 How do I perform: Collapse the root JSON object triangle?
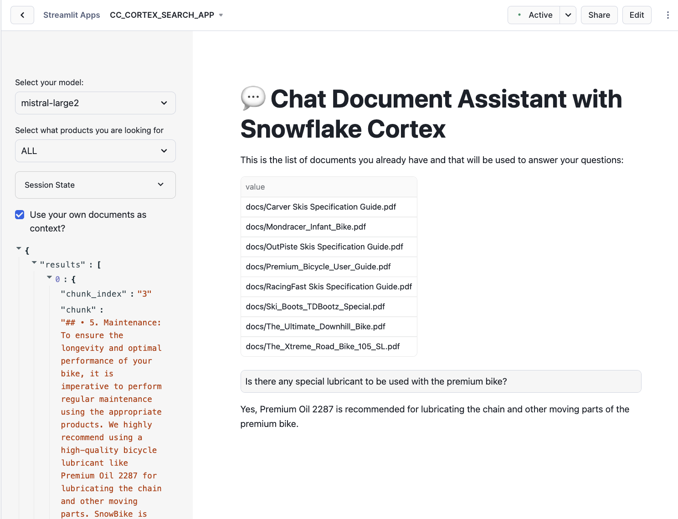pos(19,248)
